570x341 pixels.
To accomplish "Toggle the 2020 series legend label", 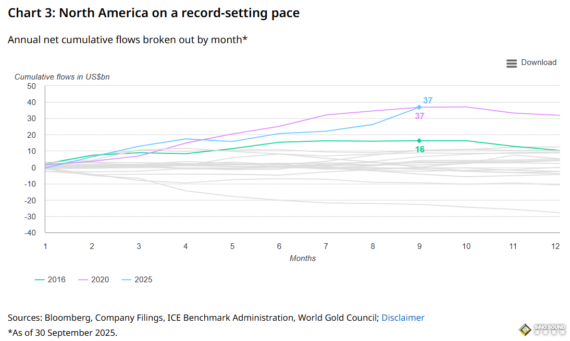I will (100, 280).
